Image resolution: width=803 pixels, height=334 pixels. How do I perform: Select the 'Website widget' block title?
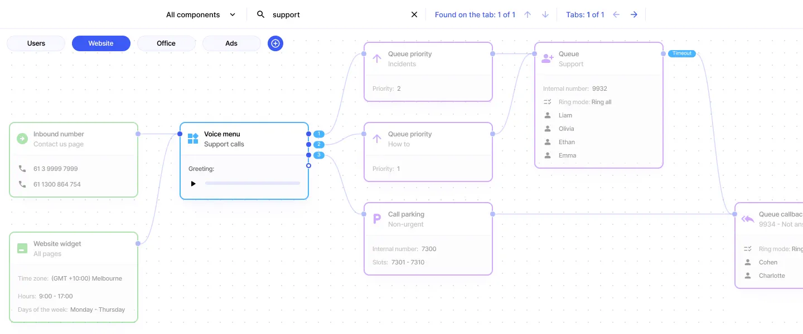click(x=57, y=244)
